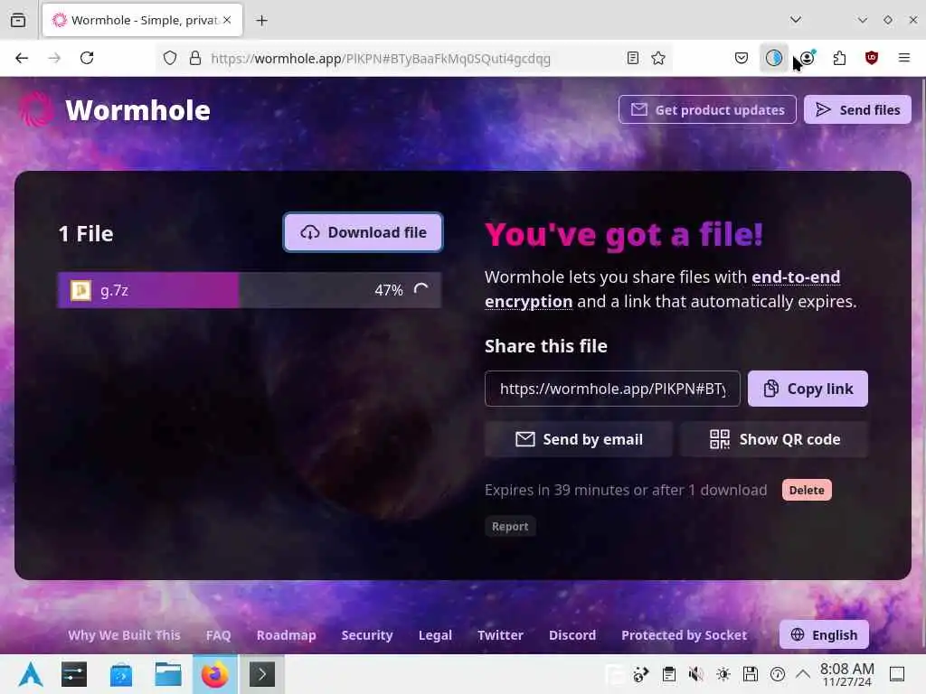Close the Wormhole tab
926x694 pixels.
pos(227,20)
